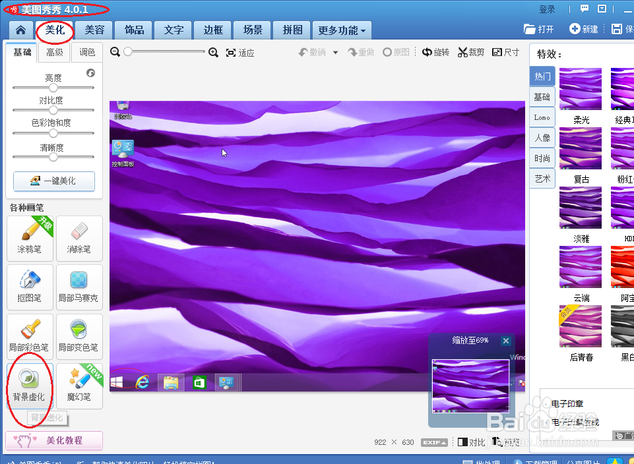This screenshot has width=634, height=464.
Task: Open the 高级 adjustments sub-tab
Action: 54,53
